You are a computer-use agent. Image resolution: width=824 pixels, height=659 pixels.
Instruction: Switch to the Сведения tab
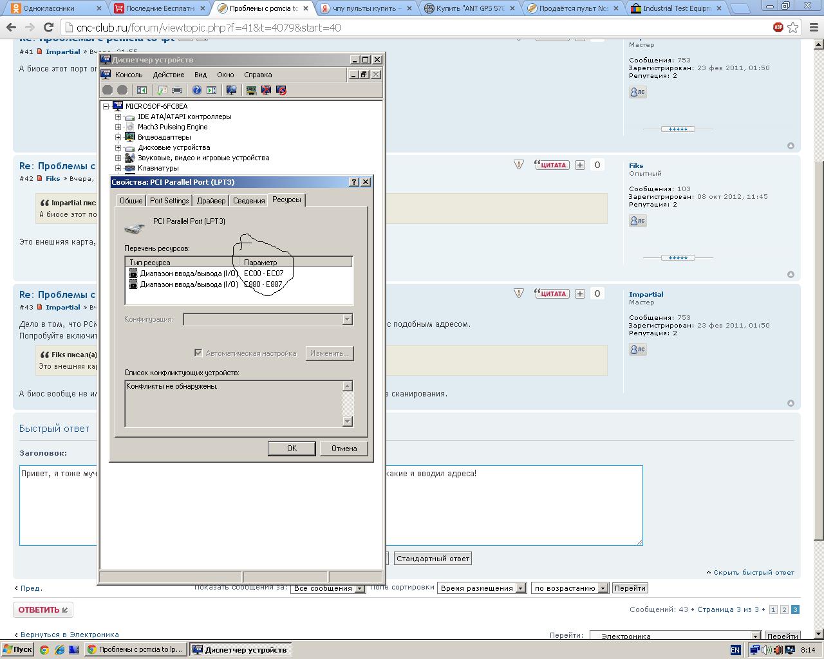point(249,201)
